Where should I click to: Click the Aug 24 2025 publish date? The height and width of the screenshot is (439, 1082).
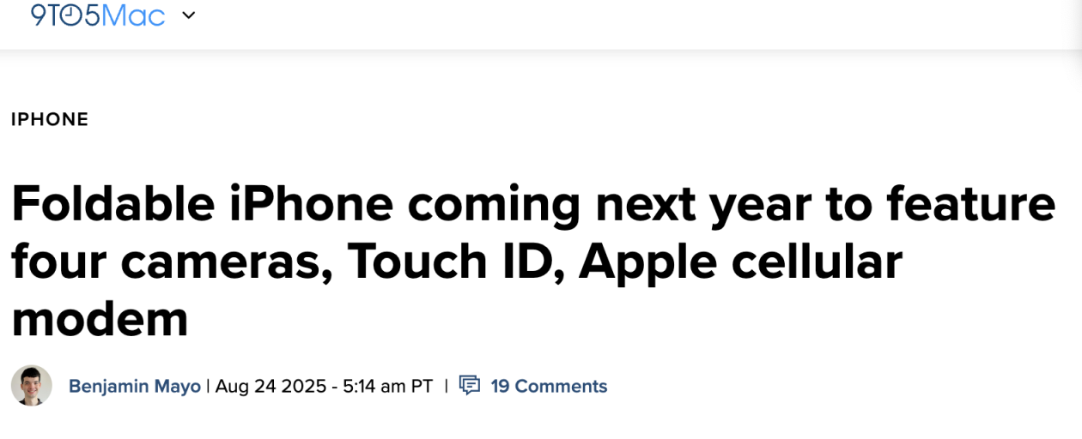(272, 387)
